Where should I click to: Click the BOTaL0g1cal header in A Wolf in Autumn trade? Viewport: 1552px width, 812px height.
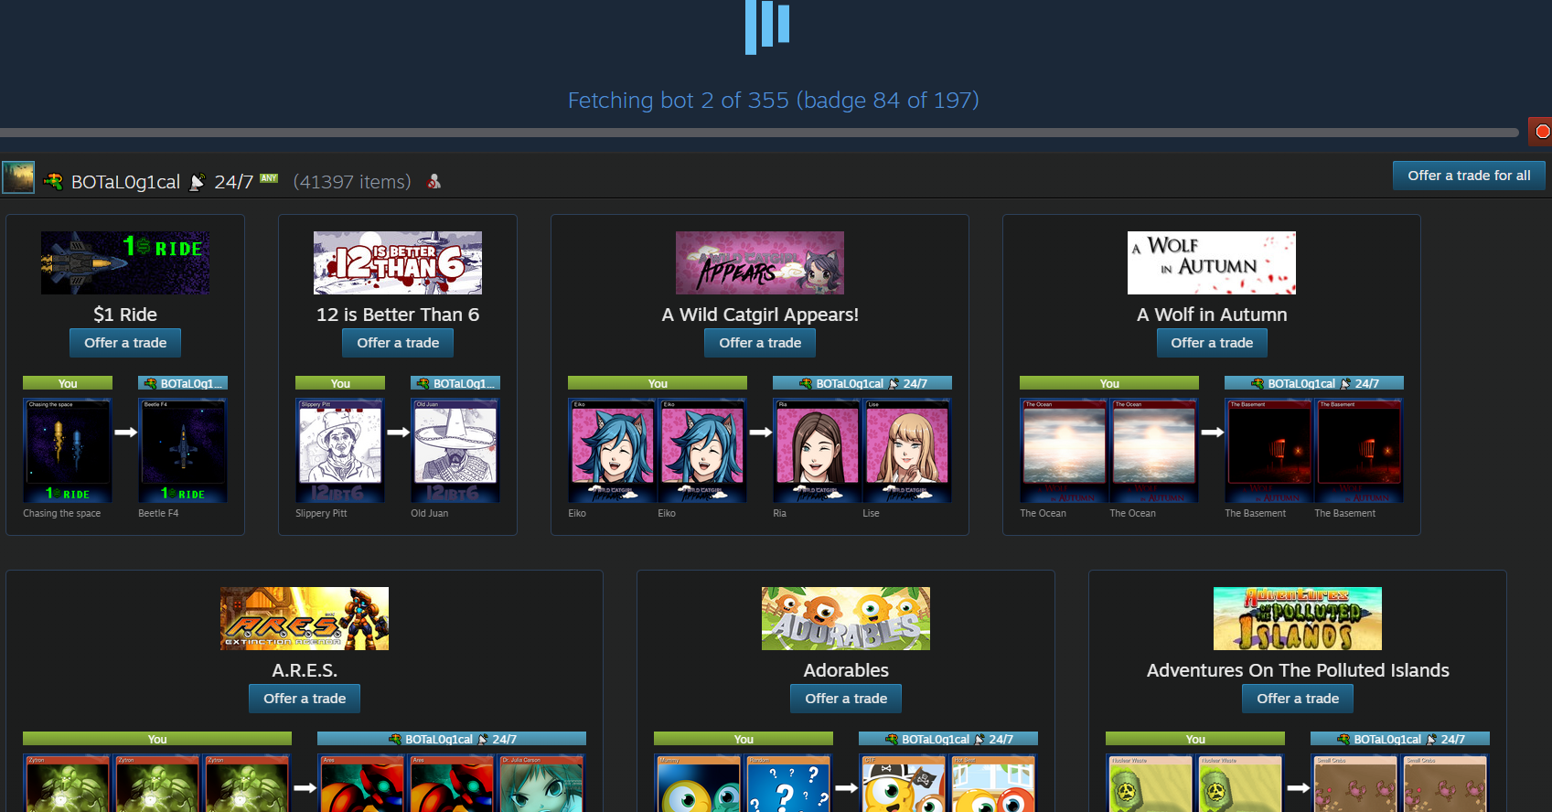point(1314,383)
